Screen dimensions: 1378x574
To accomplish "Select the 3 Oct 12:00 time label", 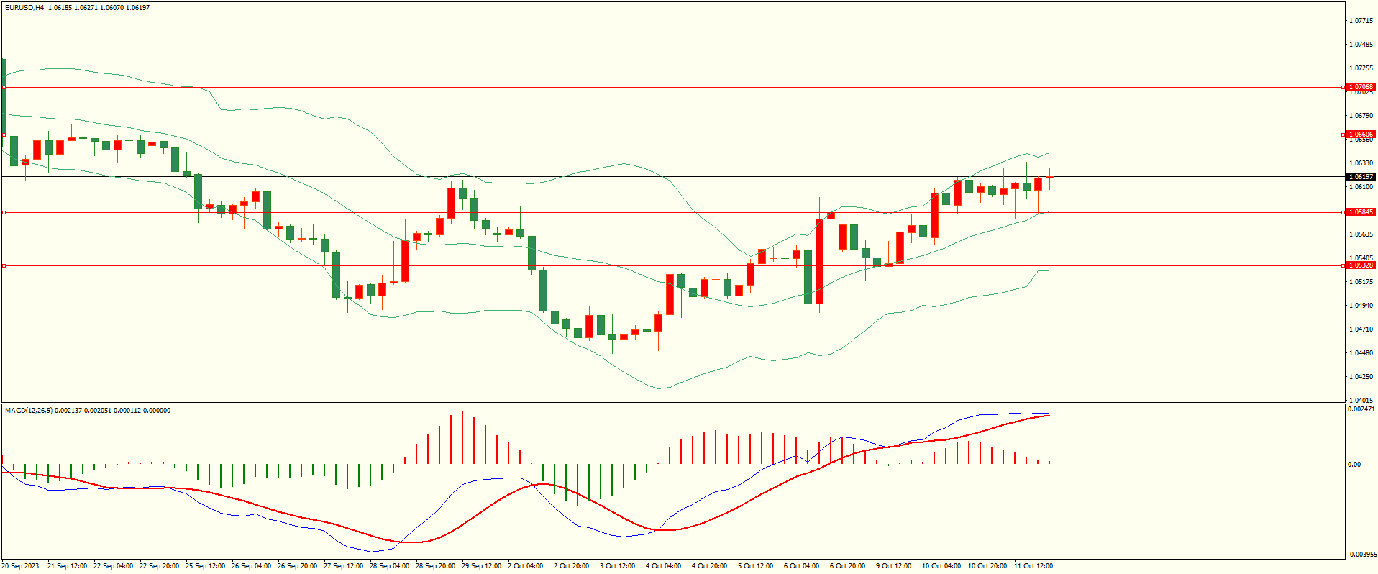I will [x=617, y=566].
